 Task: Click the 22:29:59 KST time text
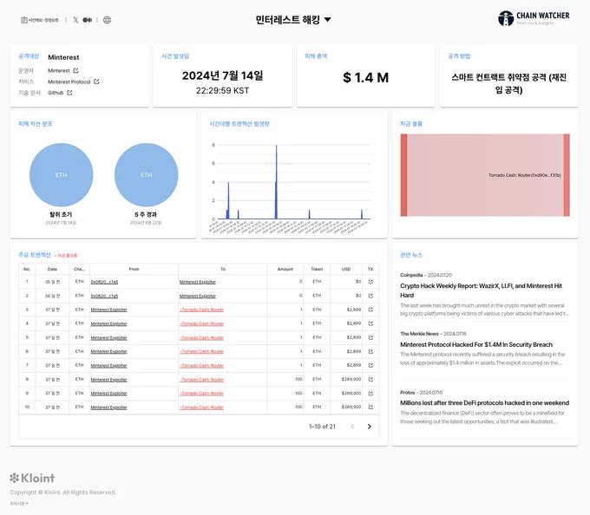click(222, 90)
